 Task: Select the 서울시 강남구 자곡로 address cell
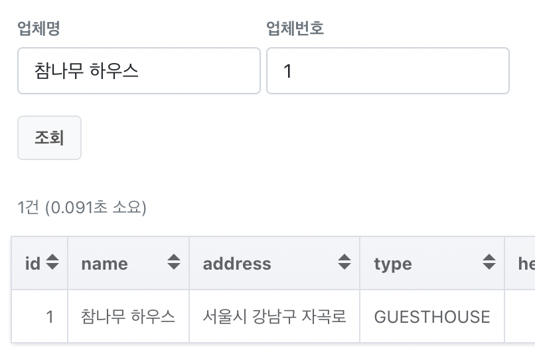point(274,317)
